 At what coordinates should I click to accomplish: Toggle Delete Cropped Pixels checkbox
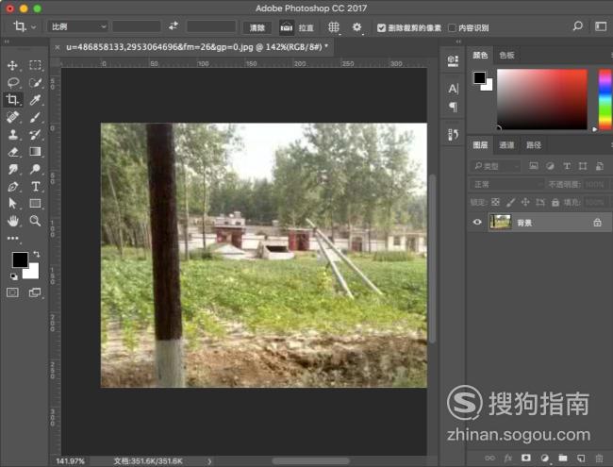coord(382,27)
